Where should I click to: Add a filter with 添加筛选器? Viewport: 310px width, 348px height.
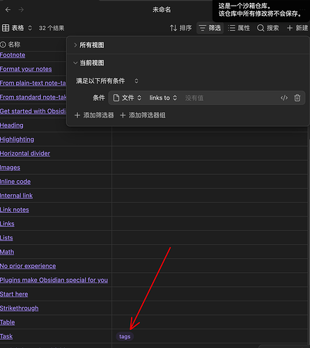pyautogui.click(x=94, y=115)
